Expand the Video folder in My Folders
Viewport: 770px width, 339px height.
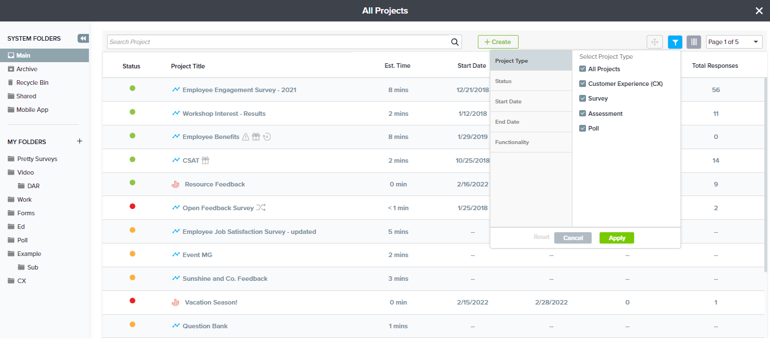[25, 172]
